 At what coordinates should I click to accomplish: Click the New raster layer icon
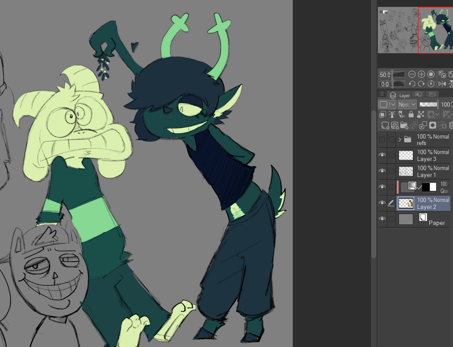pyautogui.click(x=385, y=125)
